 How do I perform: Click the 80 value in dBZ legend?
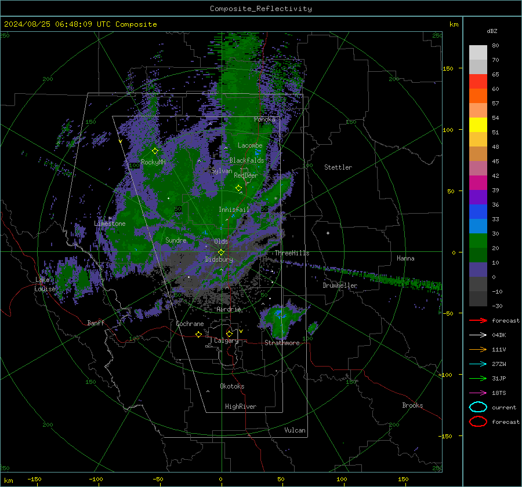coord(495,46)
